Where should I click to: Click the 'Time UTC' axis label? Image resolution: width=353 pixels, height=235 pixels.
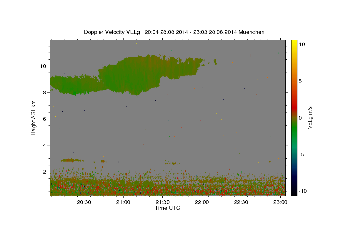(168, 208)
